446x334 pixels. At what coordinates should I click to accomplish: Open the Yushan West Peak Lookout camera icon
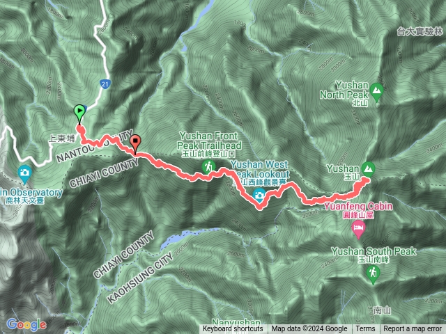[x=259, y=196]
